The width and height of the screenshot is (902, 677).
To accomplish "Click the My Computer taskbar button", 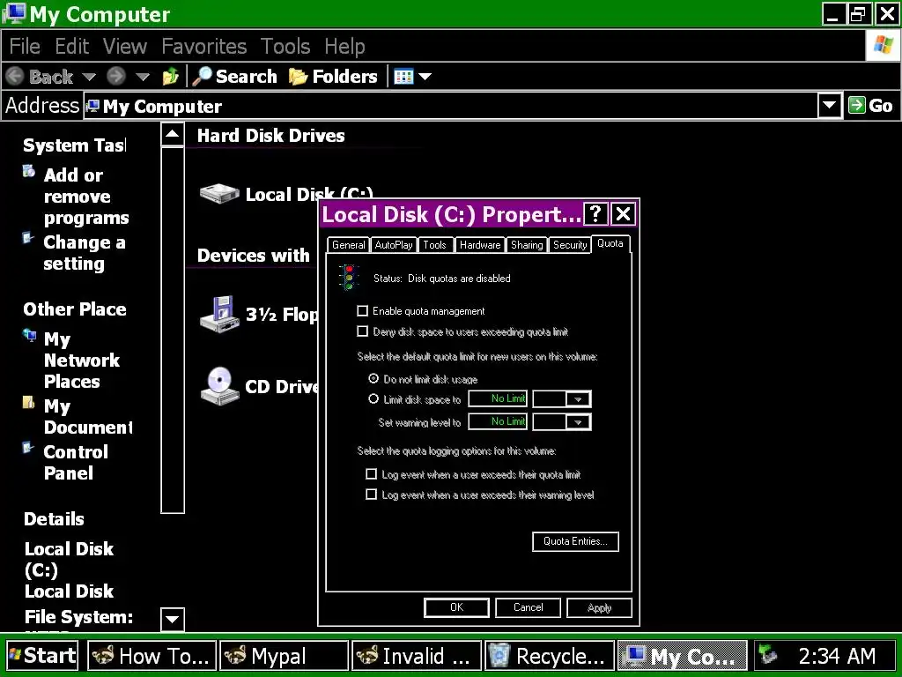I will click(682, 656).
